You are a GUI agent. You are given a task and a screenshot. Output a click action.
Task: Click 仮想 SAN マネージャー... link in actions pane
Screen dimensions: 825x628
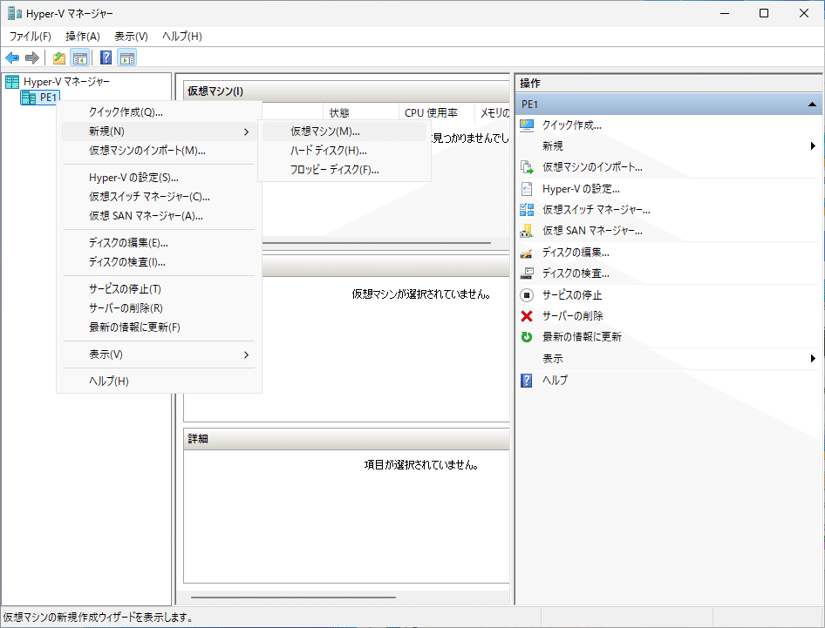pos(592,231)
